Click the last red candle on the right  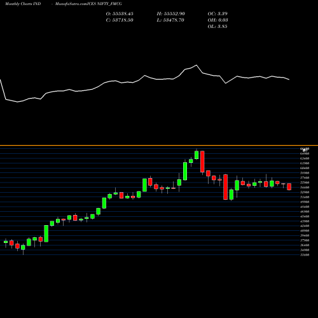pyautogui.click(x=289, y=186)
